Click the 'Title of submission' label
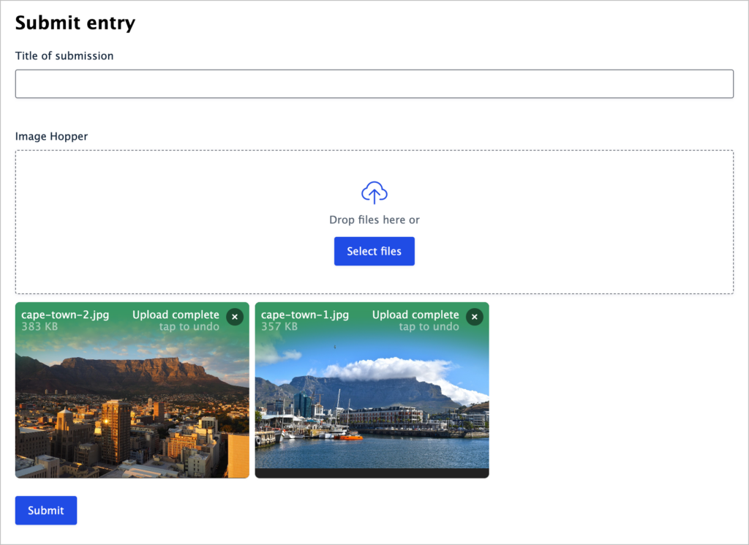The width and height of the screenshot is (749, 545). click(64, 56)
